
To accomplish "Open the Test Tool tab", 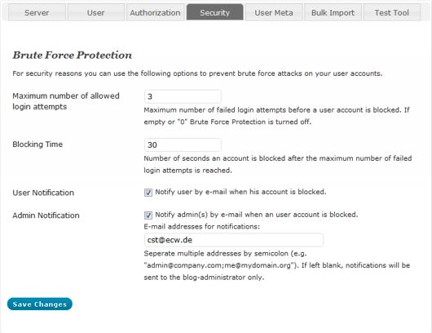I will click(x=392, y=12).
